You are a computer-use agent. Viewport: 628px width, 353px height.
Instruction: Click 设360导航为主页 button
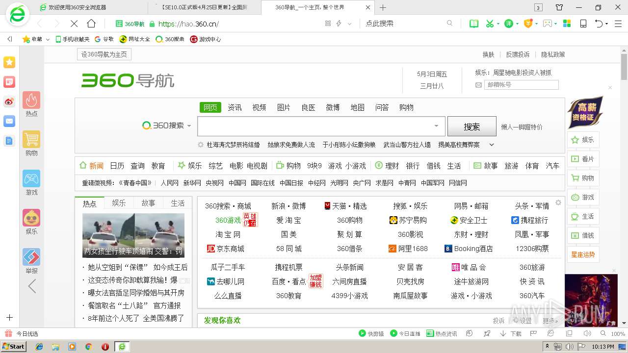(x=104, y=54)
